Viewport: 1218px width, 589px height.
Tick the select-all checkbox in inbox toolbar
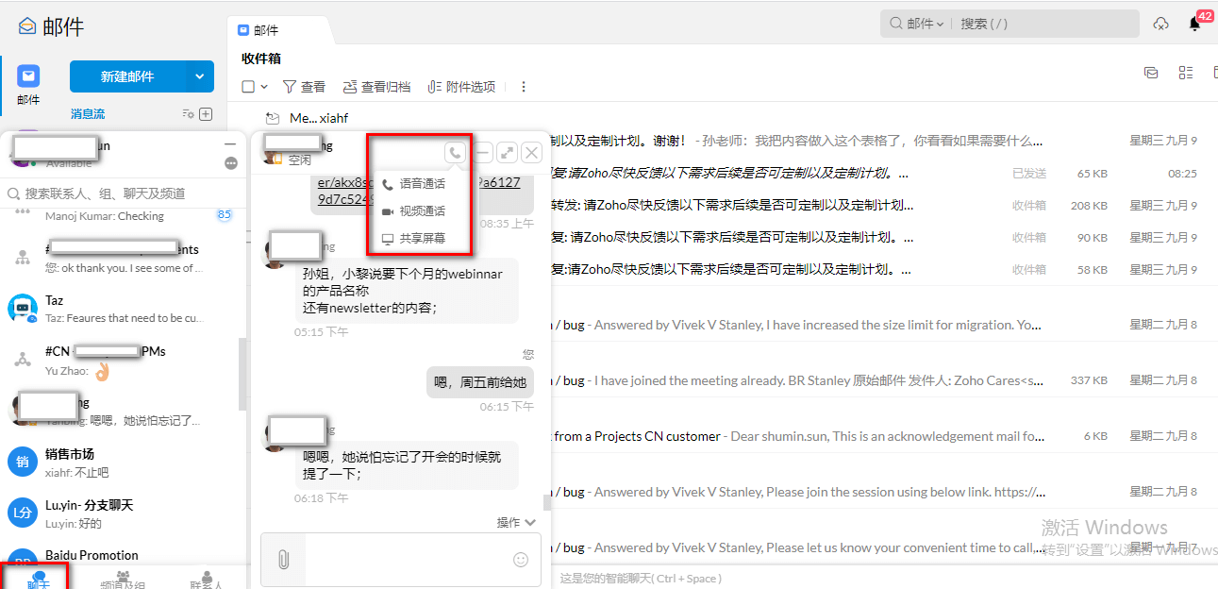click(x=248, y=87)
